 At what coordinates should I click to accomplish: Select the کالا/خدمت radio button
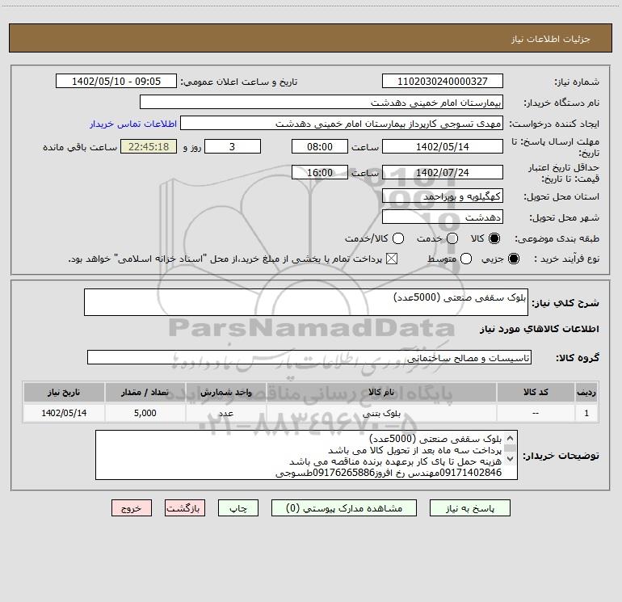tap(398, 238)
